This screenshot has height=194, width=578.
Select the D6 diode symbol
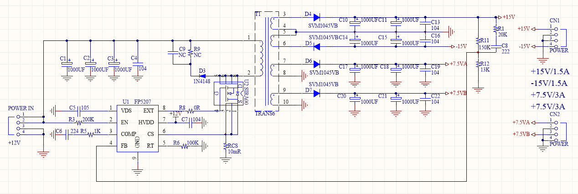[317, 64]
